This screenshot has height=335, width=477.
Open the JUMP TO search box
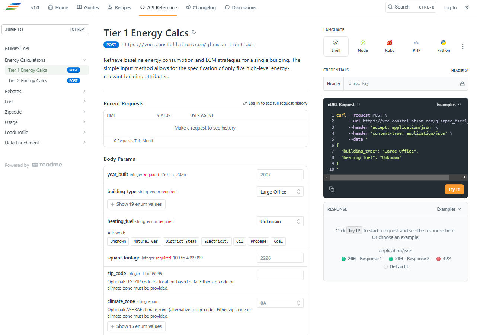(45, 29)
